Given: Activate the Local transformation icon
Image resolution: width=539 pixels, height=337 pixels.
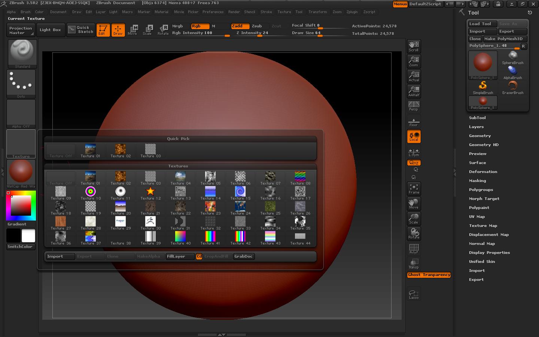Looking at the screenshot, I should [414, 136].
